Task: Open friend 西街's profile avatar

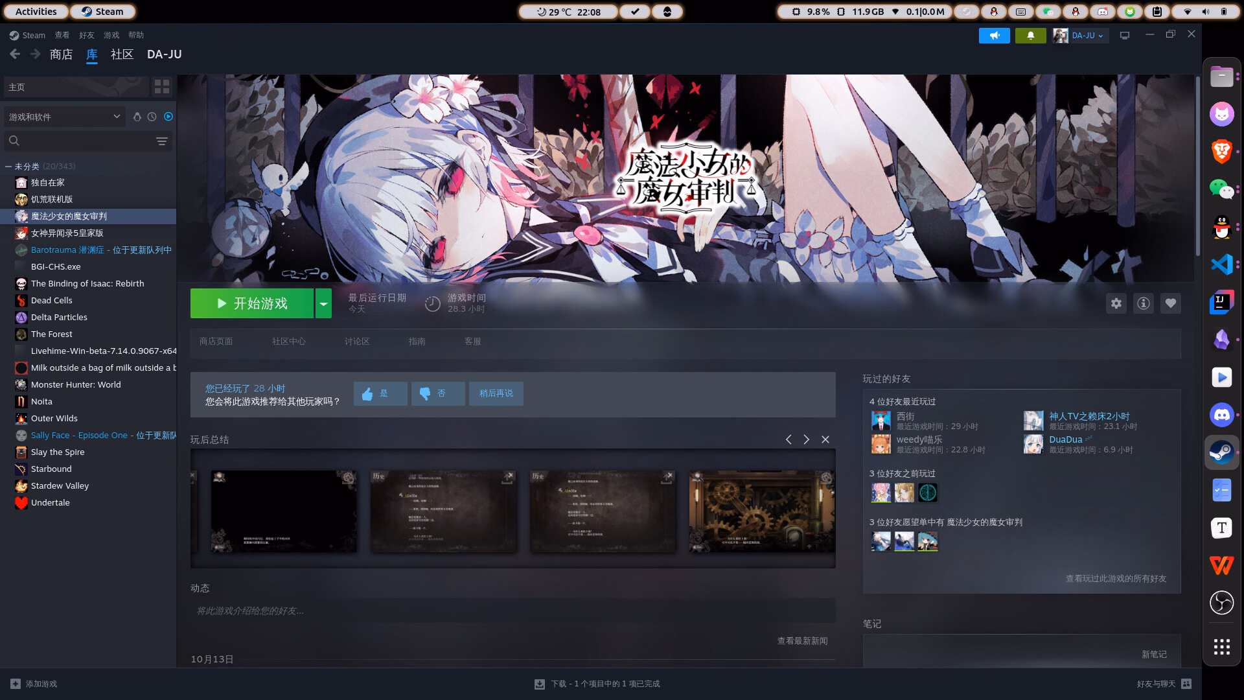Action: pos(881,421)
